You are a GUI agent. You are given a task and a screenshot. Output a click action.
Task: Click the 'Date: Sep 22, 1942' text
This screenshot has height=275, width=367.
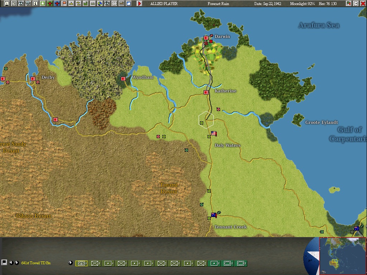(268, 4)
